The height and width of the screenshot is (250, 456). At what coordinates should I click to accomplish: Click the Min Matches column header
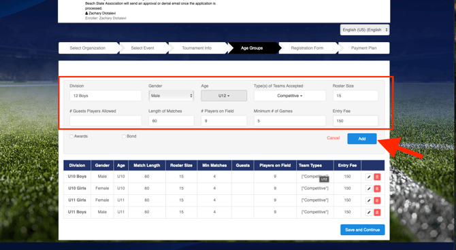(x=214, y=165)
